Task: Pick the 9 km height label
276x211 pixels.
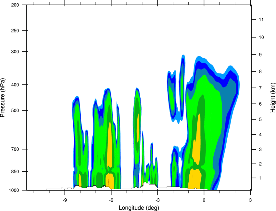Action: (260, 55)
